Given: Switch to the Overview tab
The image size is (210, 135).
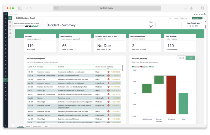Looking at the screenshot, I should (x=28, y=126).
